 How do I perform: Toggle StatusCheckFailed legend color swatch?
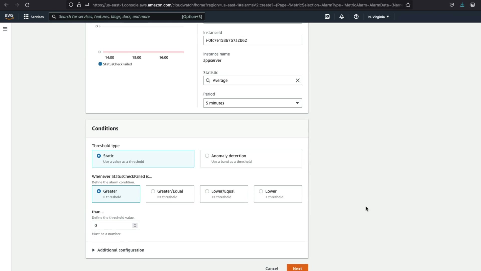[100, 64]
